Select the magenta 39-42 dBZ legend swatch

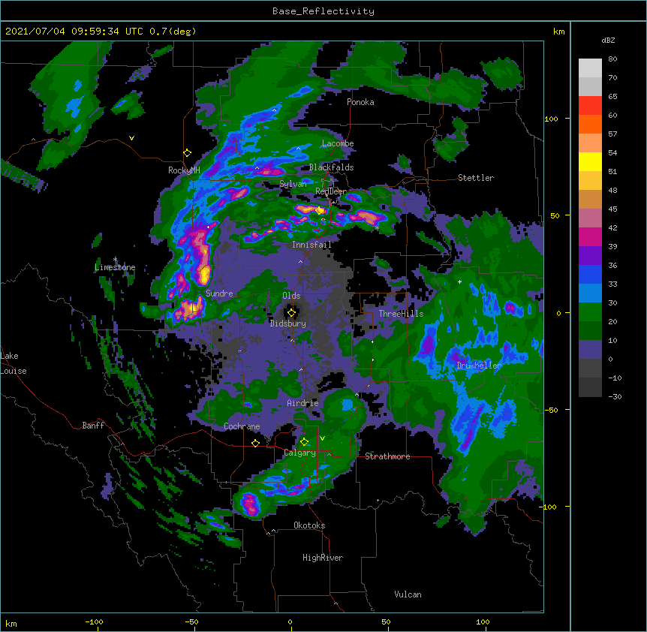[590, 236]
